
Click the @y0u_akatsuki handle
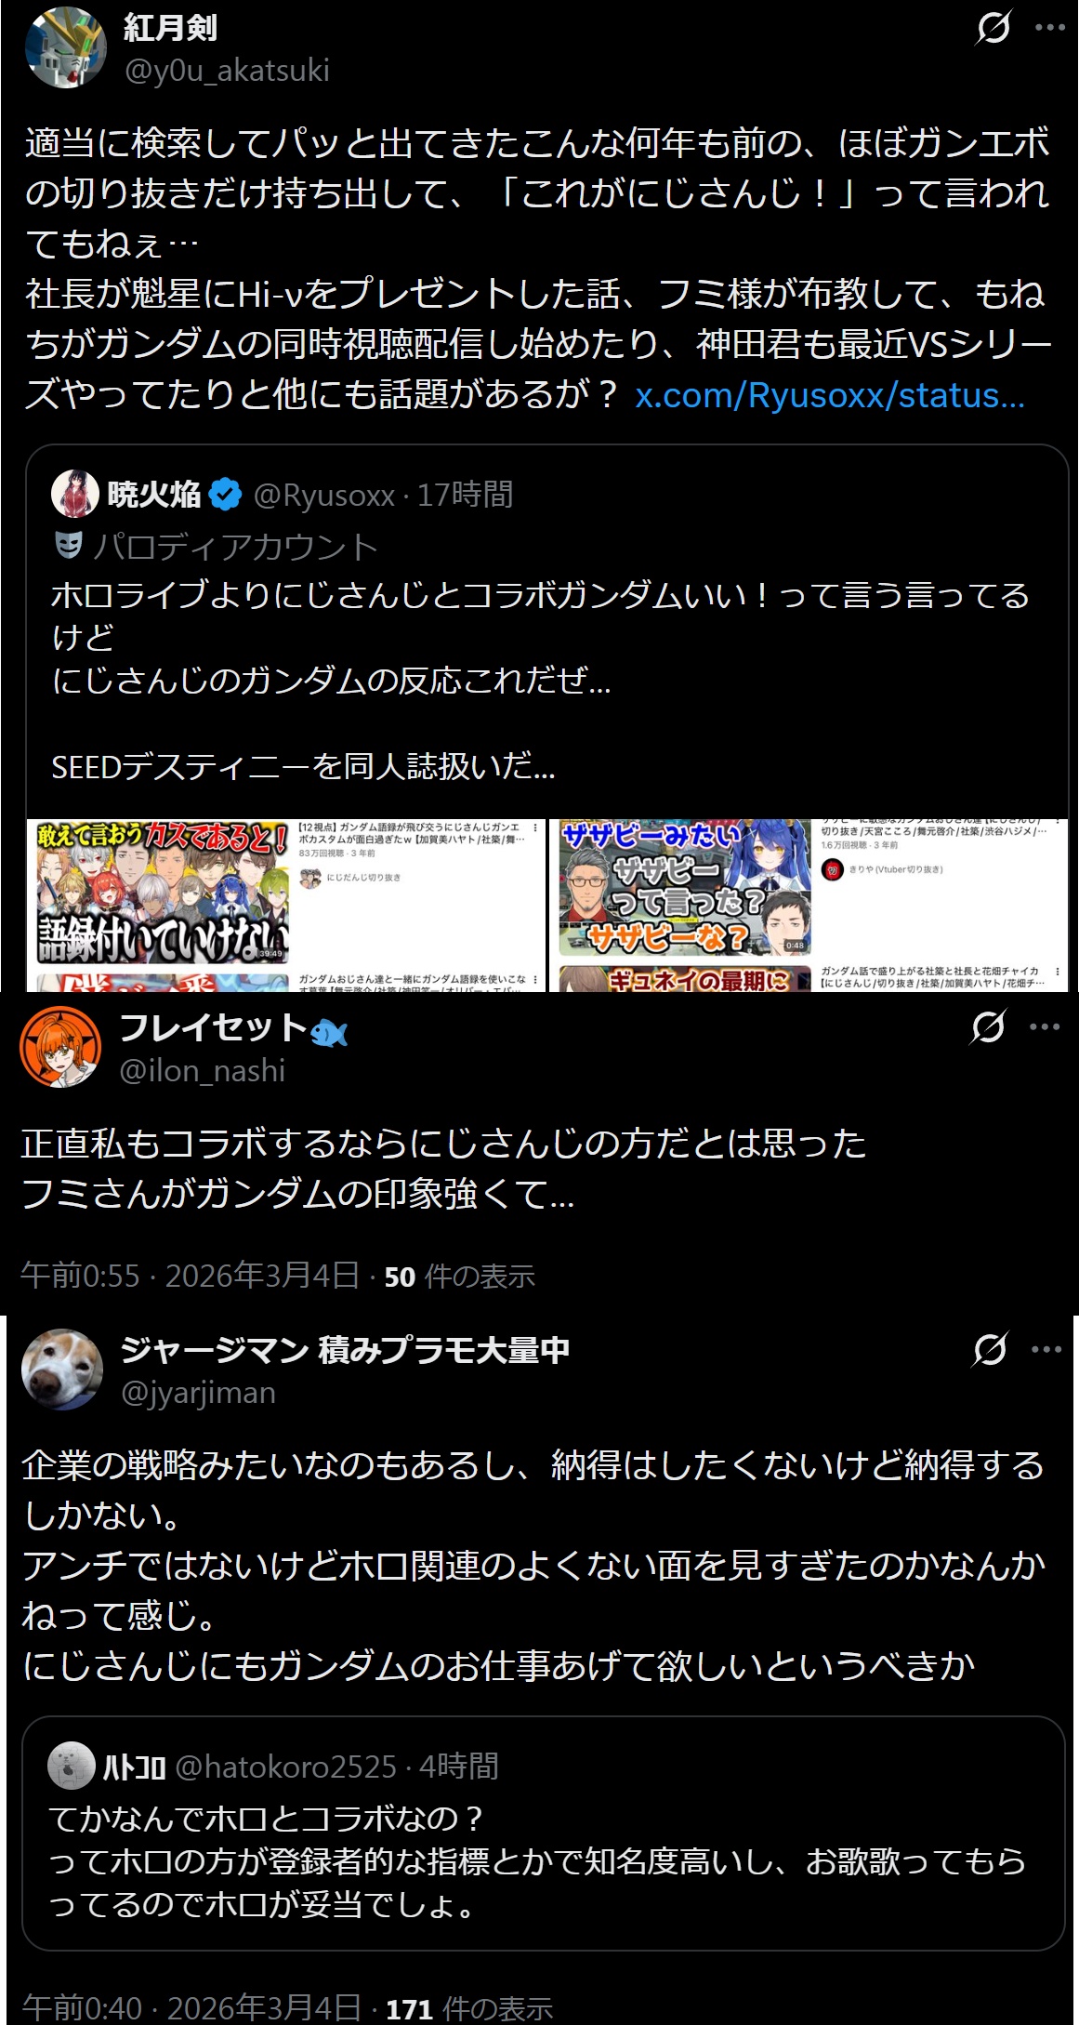[x=227, y=71]
